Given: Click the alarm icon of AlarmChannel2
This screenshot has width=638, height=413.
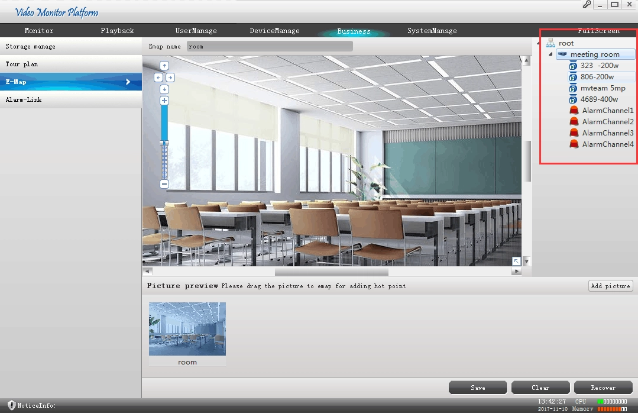Looking at the screenshot, I should [x=574, y=121].
